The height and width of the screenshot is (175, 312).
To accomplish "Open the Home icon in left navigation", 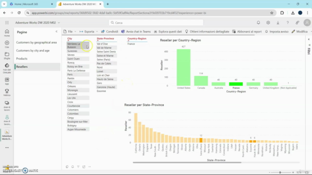I will pos(7,33).
